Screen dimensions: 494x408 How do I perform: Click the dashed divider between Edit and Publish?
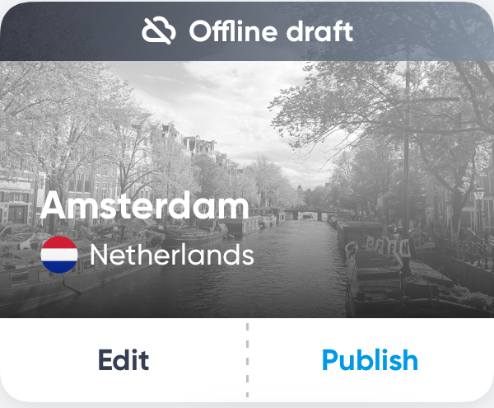point(247,360)
